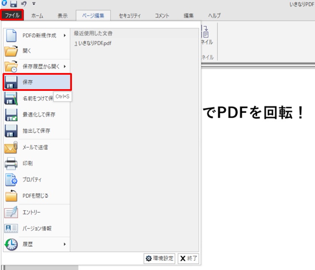Choose メールで送信 from the menu
315x270 pixels.
[x=35, y=147]
